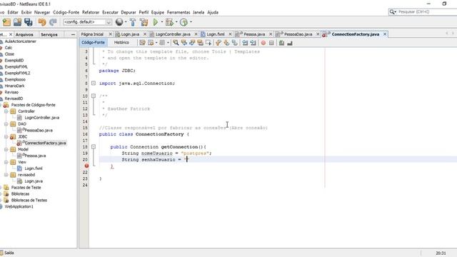The width and height of the screenshot is (457, 257).
Task: Click the Stop Macro Recording icon
Action: click(271, 43)
